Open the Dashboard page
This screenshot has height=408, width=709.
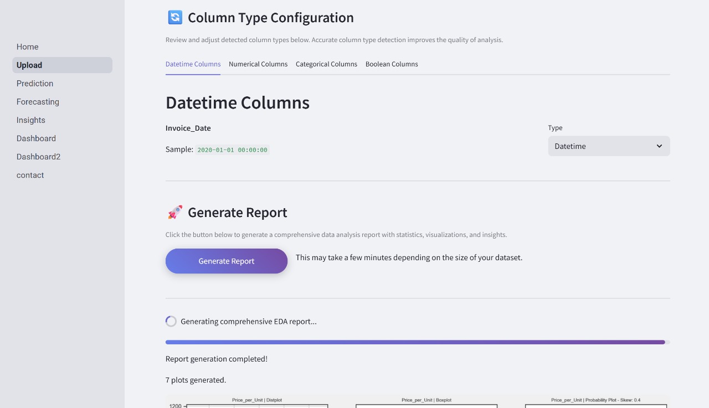click(x=36, y=138)
